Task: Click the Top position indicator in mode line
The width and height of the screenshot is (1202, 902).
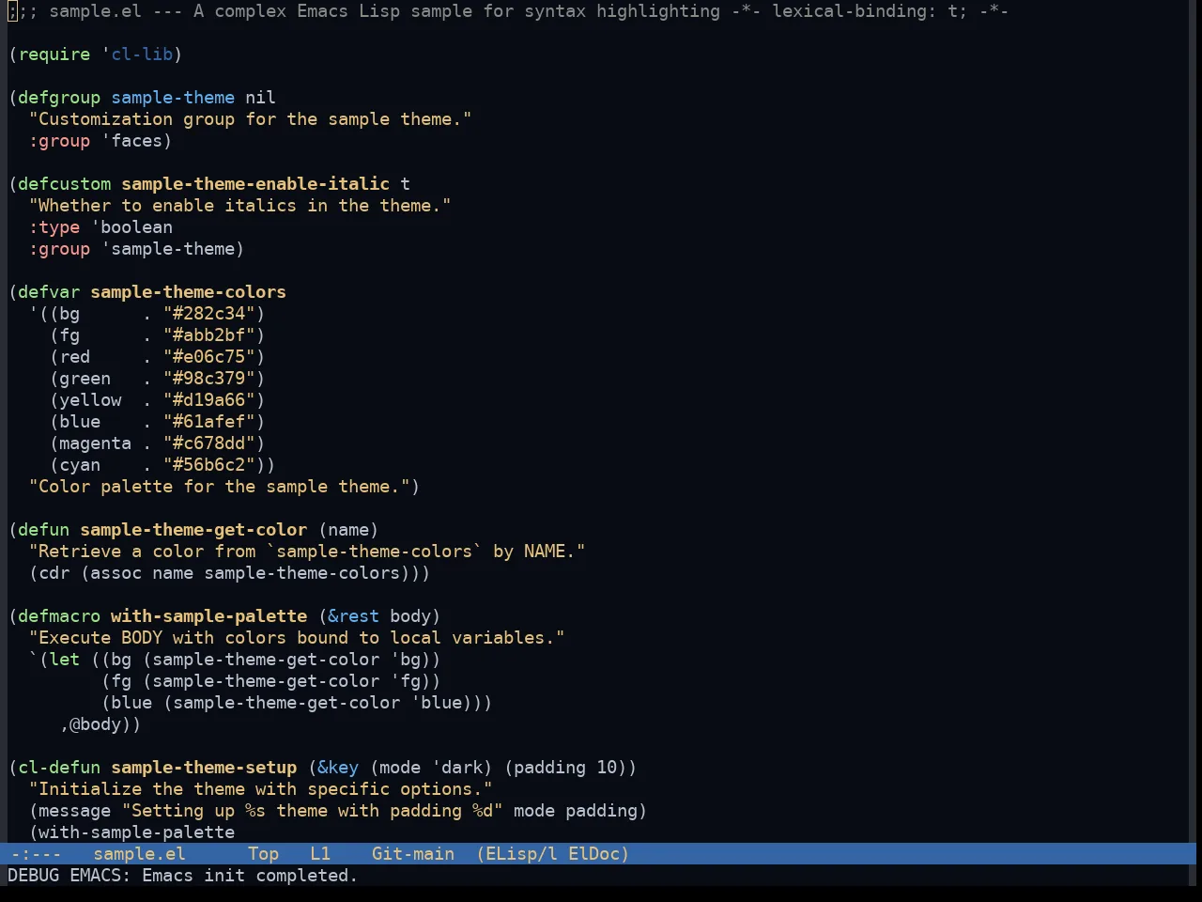Action: (263, 854)
